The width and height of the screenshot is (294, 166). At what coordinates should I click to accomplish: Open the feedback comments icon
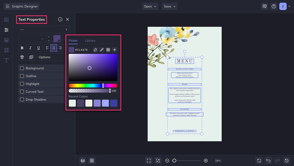(264, 6)
